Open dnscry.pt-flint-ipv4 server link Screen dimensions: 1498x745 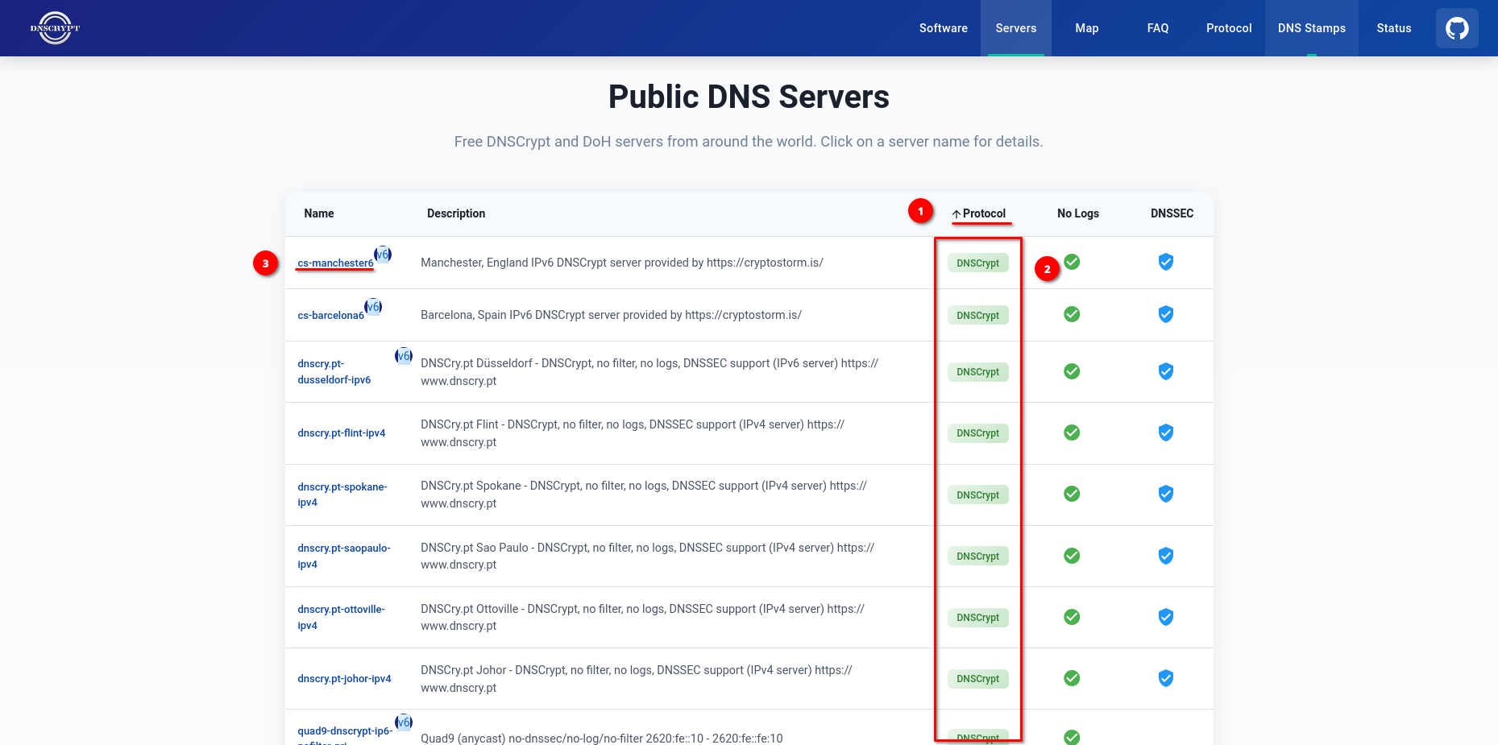pos(341,433)
